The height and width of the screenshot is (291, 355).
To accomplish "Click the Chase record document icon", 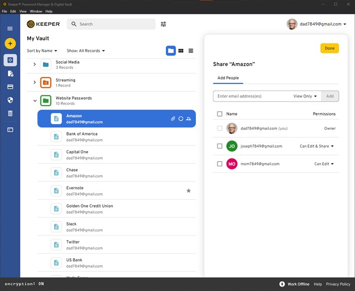I will (56, 173).
